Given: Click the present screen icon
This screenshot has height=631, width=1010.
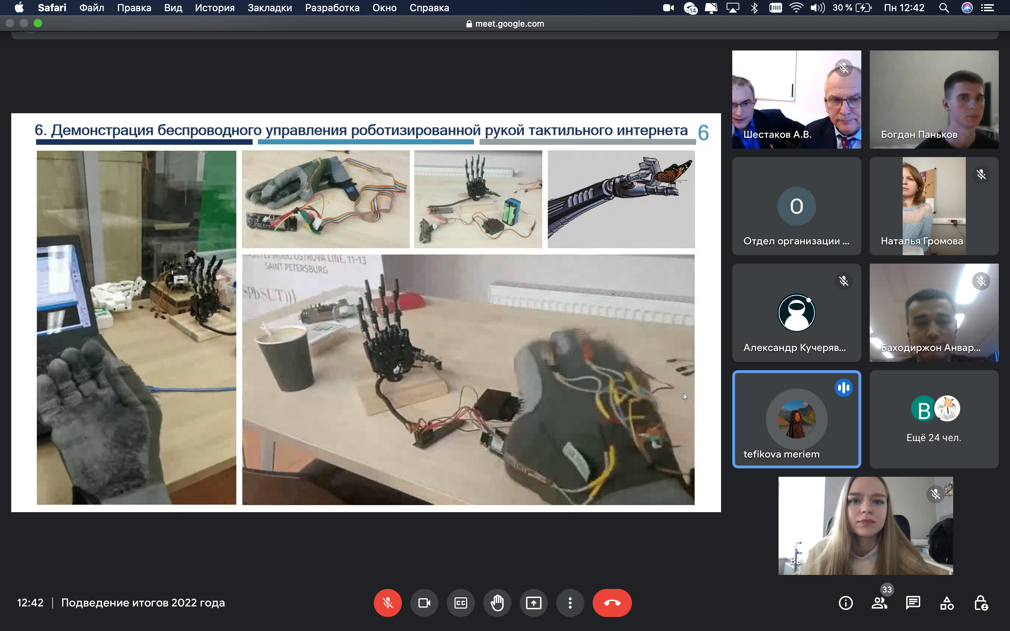Looking at the screenshot, I should [533, 603].
